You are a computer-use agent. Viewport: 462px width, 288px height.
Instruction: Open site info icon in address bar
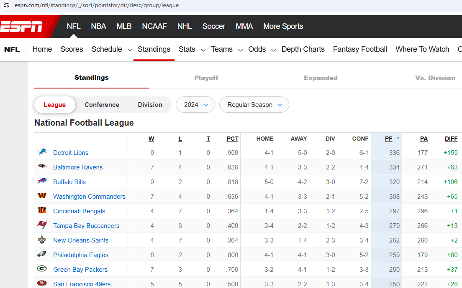pos(6,5)
